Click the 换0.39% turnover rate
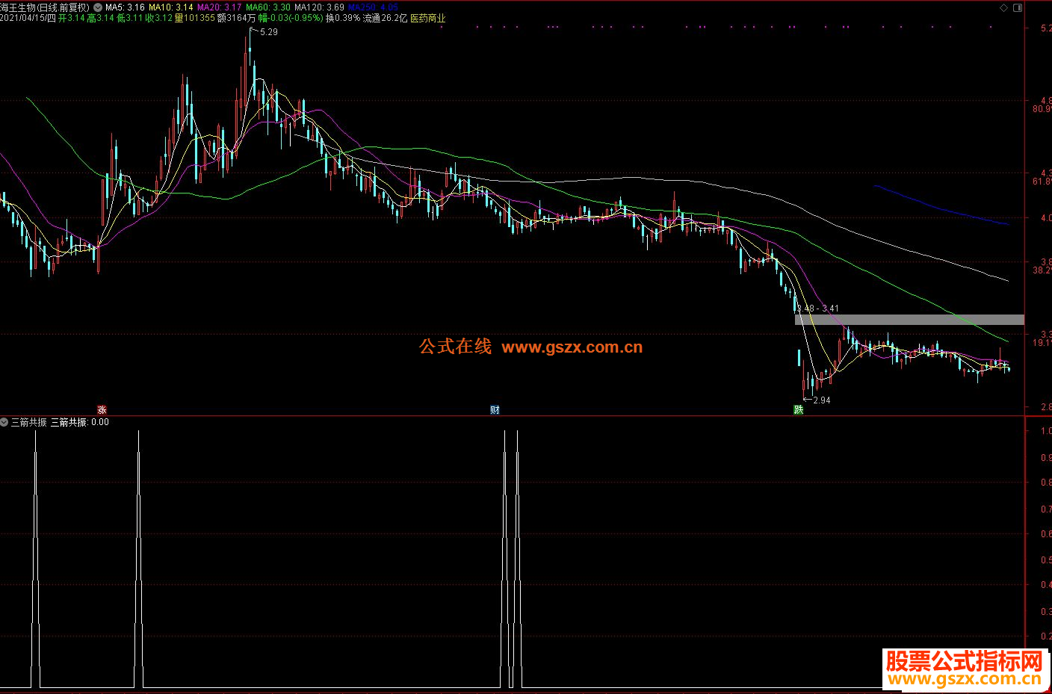 click(342, 18)
